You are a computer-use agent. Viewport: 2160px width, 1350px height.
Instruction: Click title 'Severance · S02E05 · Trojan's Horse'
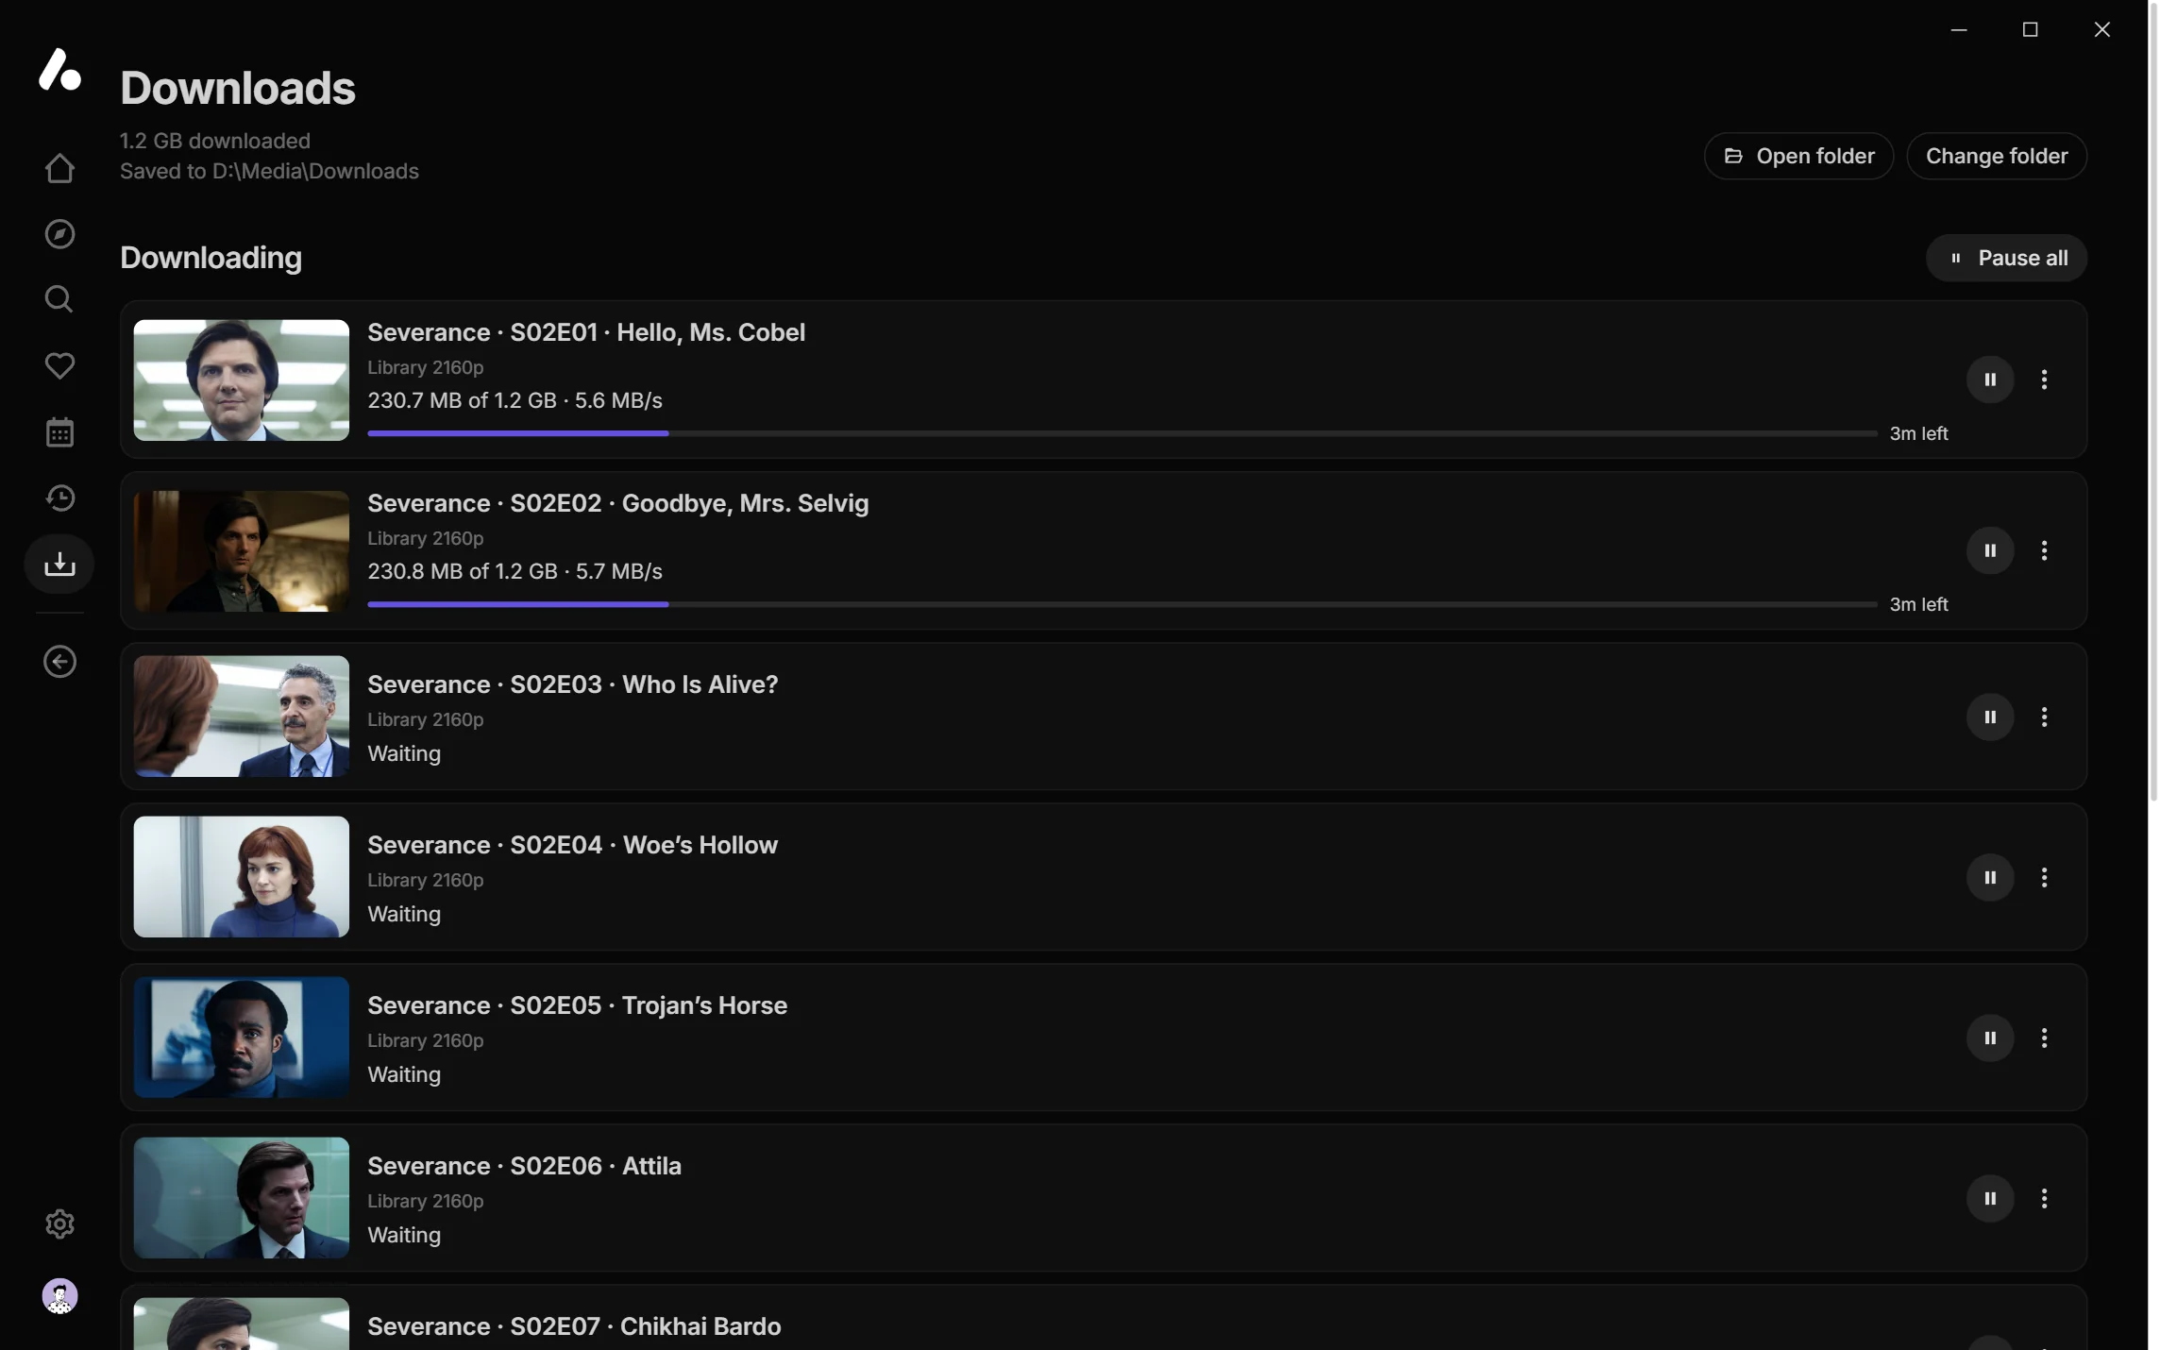[x=577, y=1005]
